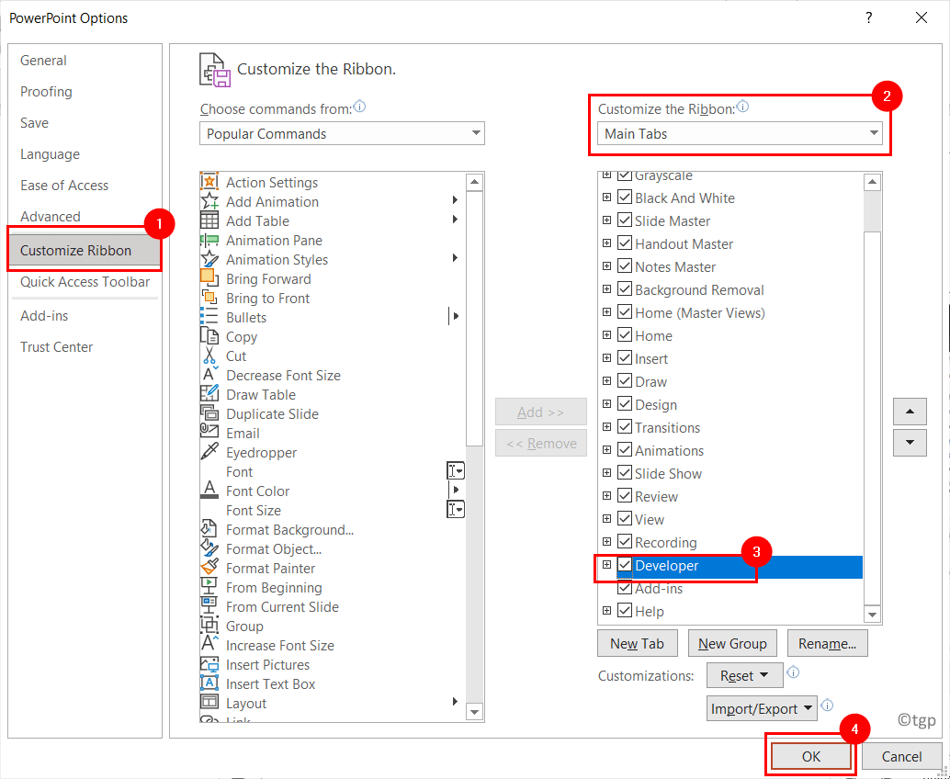Confirm changes with the OK button

coord(810,756)
